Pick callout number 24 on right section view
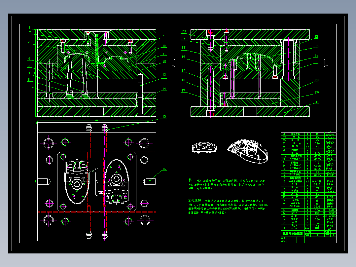This screenshot has height=267, width=356. (183, 39)
